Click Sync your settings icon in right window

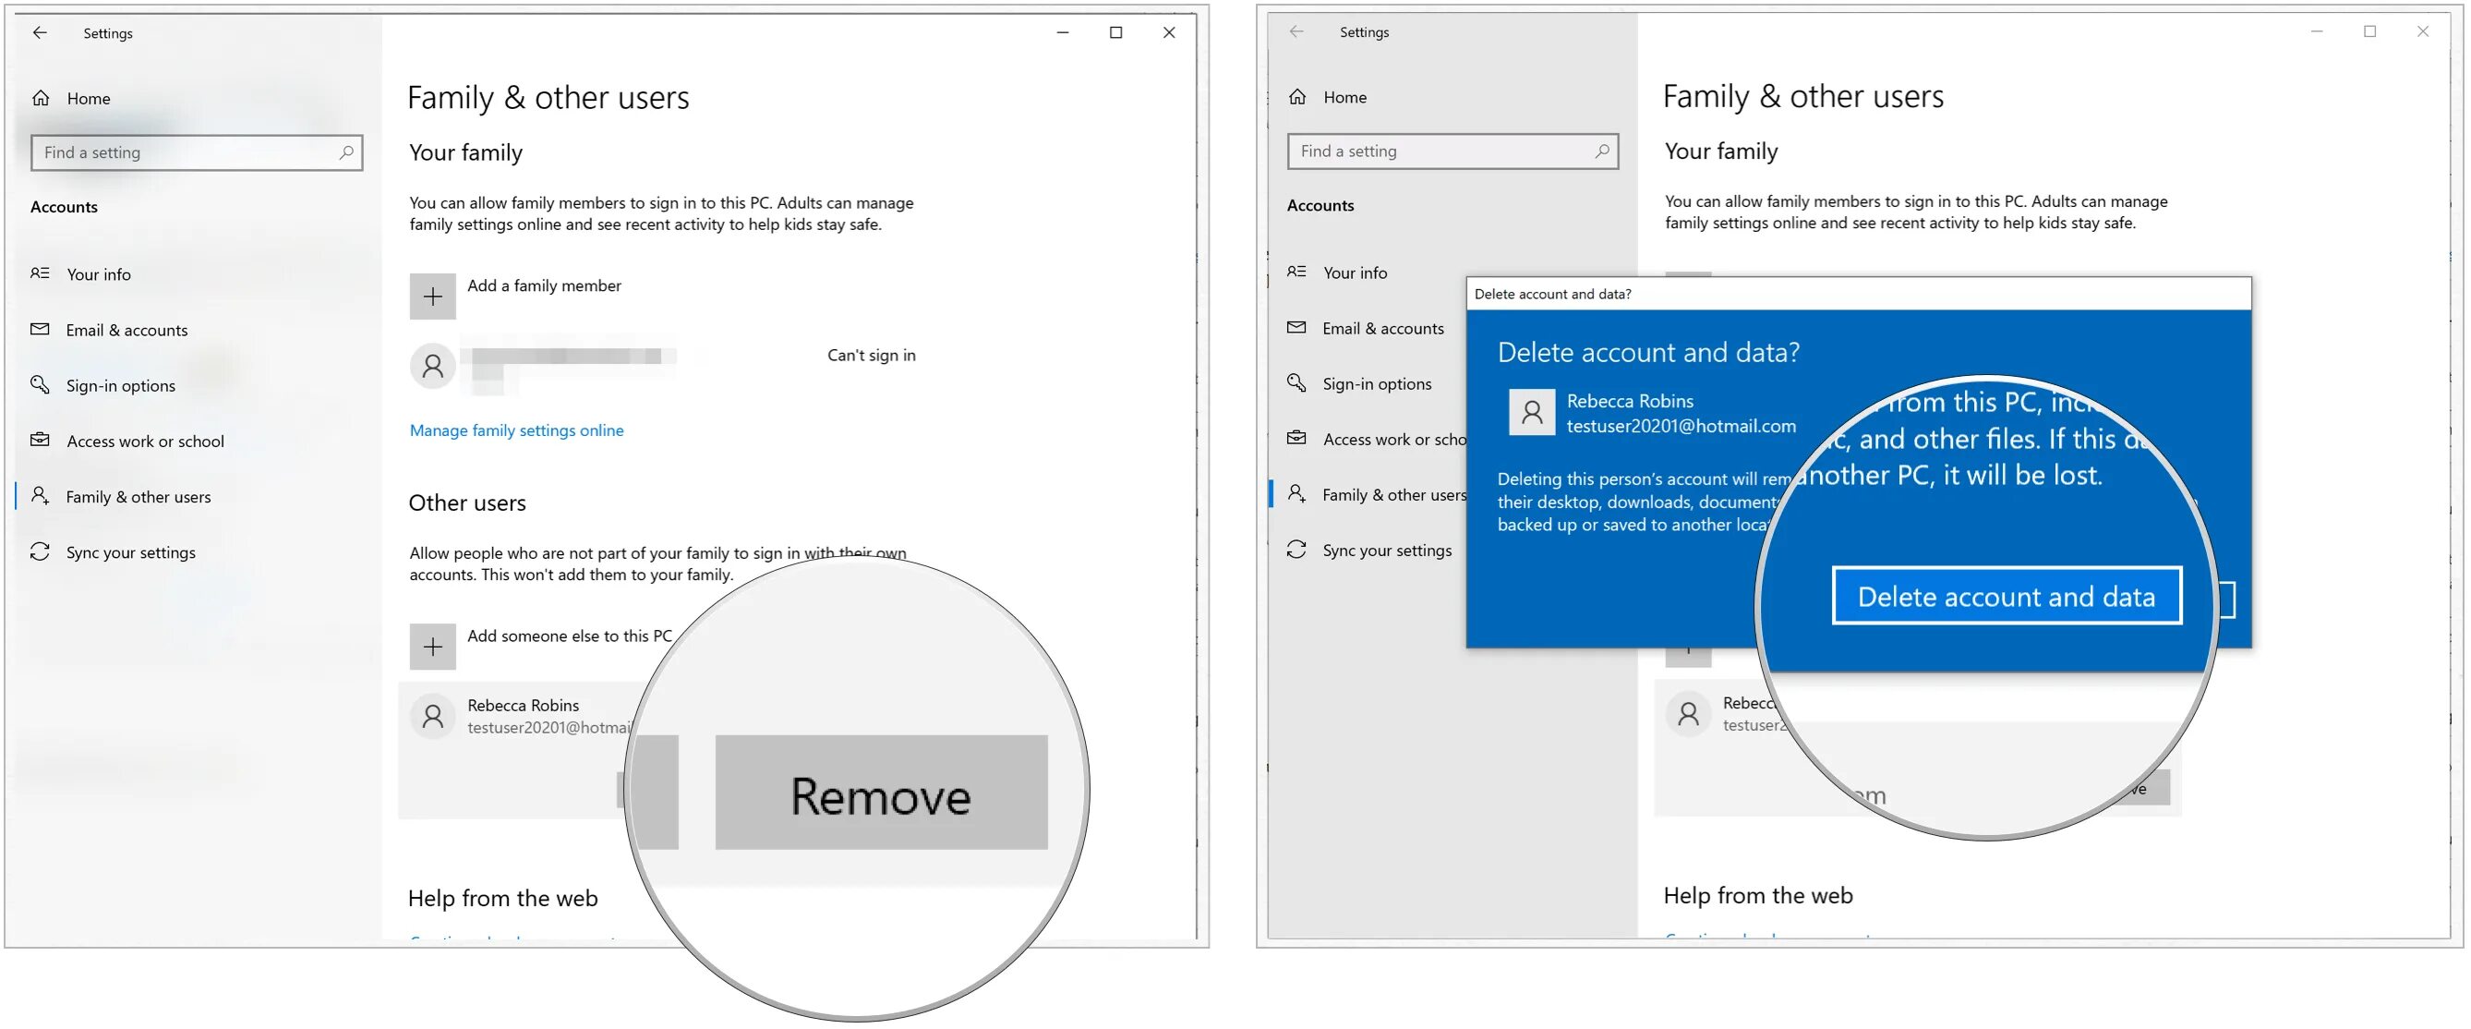click(x=1296, y=549)
